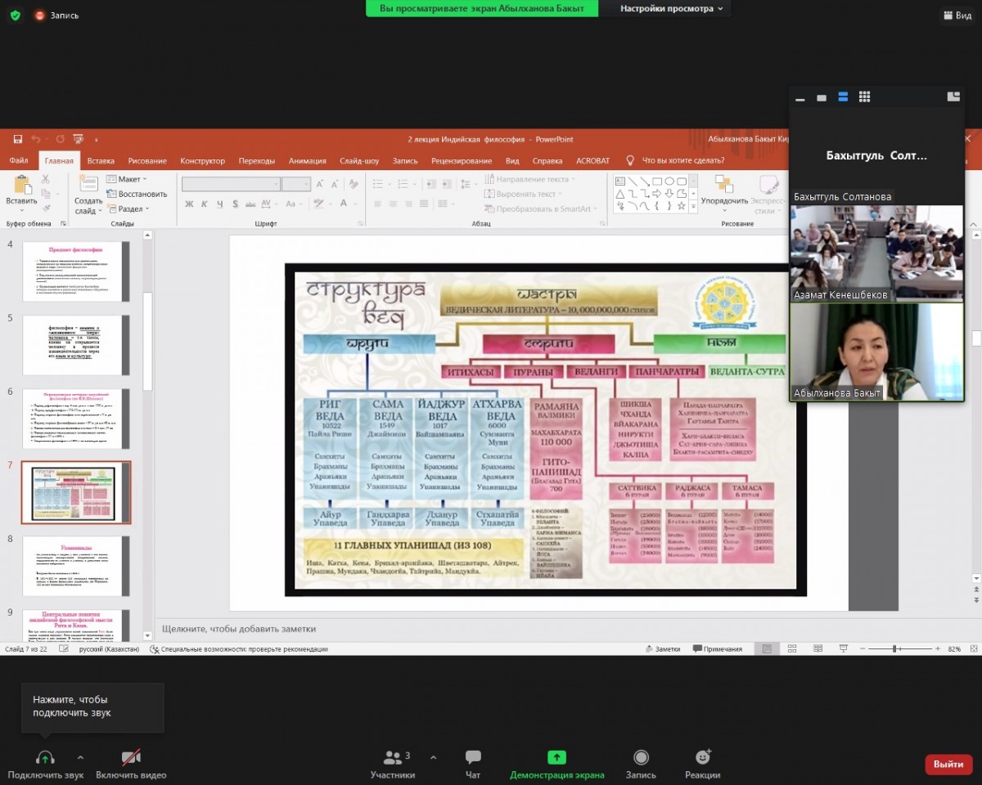Select Абылханова Бакыт video tile
982x785 pixels.
876,350
